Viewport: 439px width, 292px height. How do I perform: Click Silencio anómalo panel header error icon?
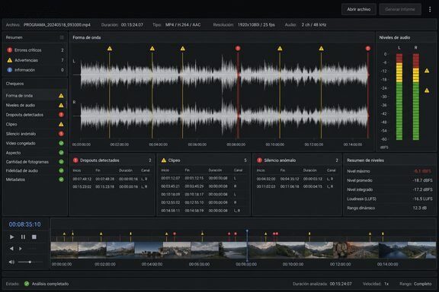259,160
